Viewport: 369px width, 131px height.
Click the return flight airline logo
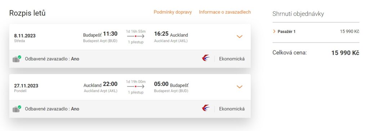pos(206,108)
